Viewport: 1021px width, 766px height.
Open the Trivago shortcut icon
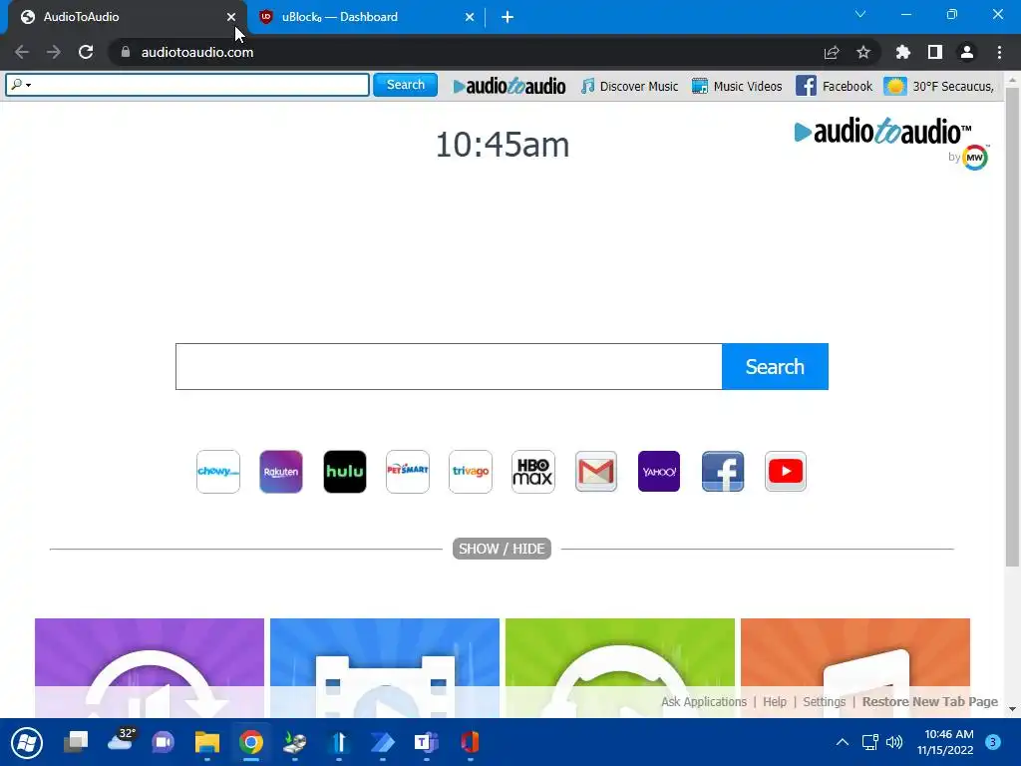point(471,472)
